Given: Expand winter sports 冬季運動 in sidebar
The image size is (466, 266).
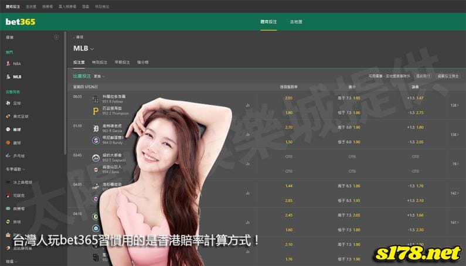Looking at the screenshot, I should [x=15, y=169].
